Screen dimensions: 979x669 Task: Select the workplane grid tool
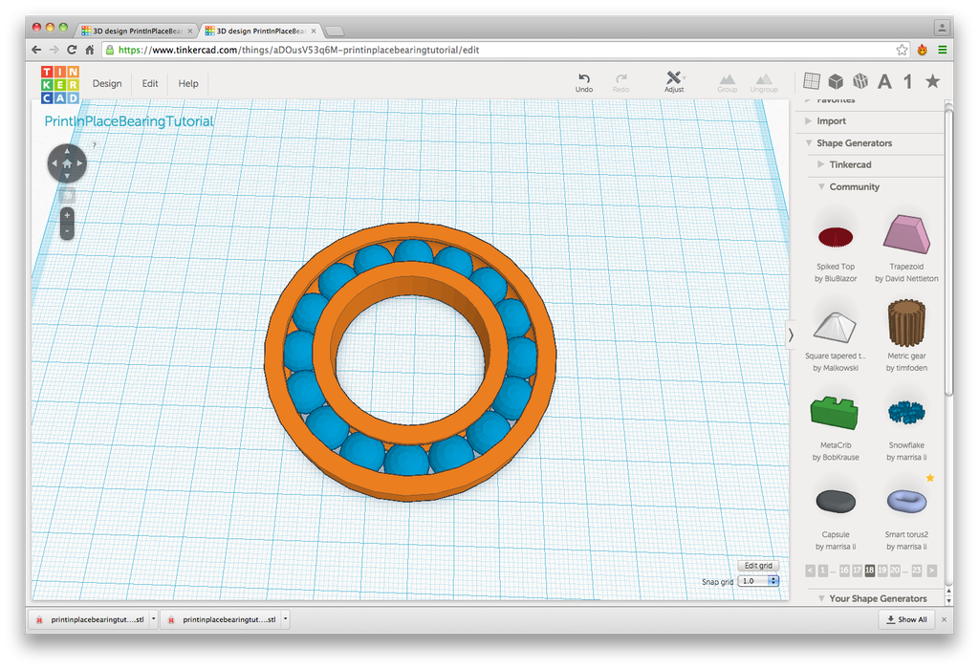pos(812,81)
